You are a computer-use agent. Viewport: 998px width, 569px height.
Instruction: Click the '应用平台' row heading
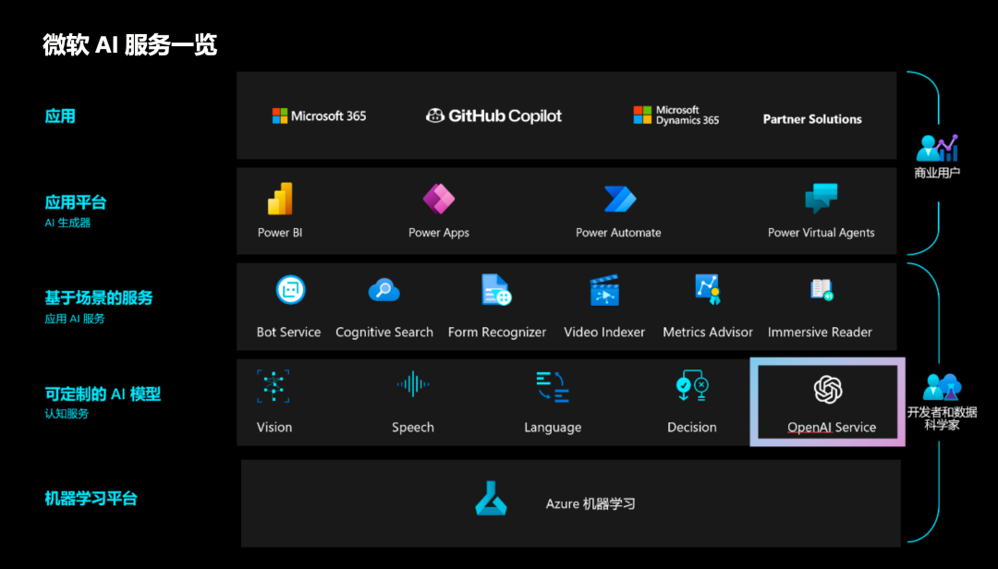pyautogui.click(x=75, y=203)
